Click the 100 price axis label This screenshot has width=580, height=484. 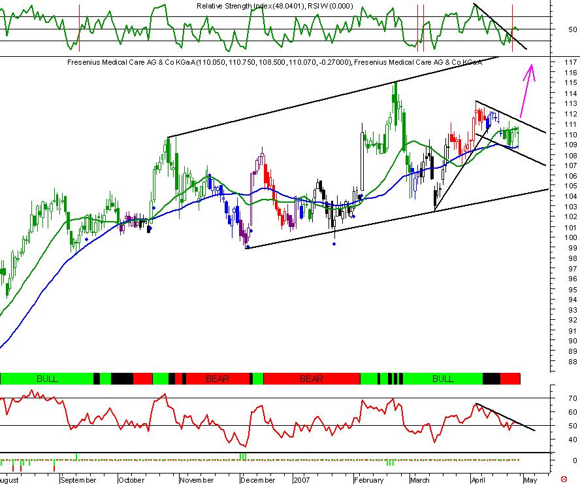(x=571, y=237)
